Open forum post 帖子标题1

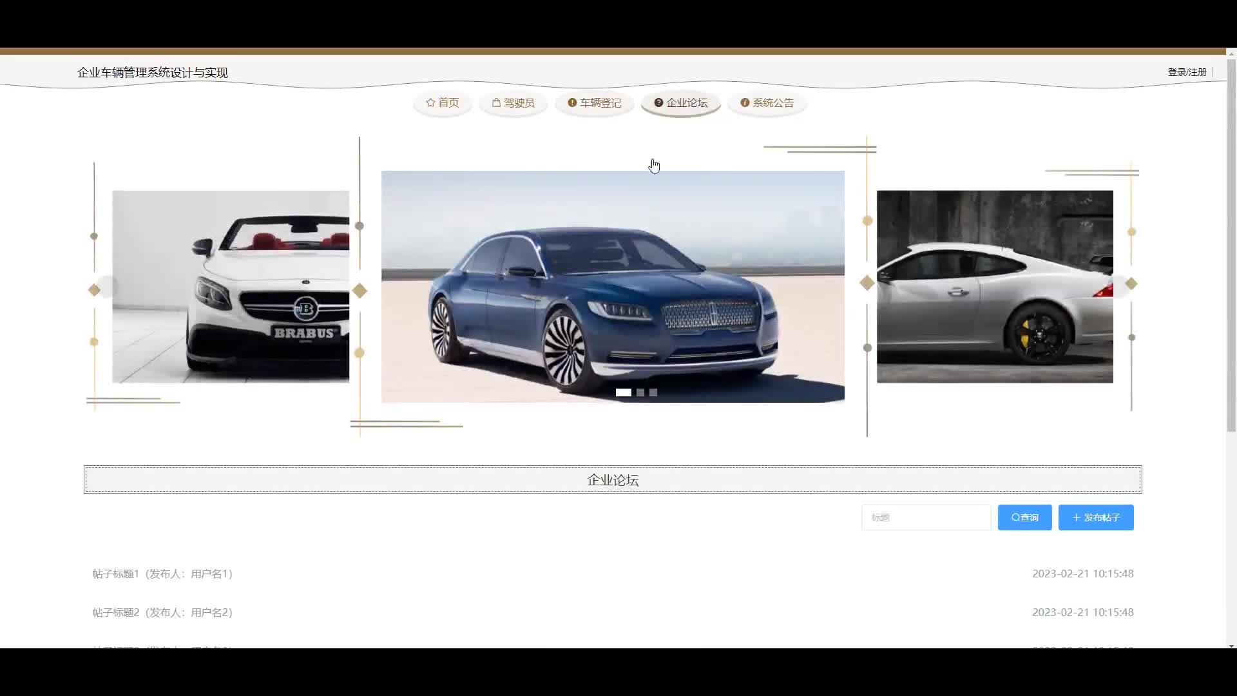pos(162,574)
